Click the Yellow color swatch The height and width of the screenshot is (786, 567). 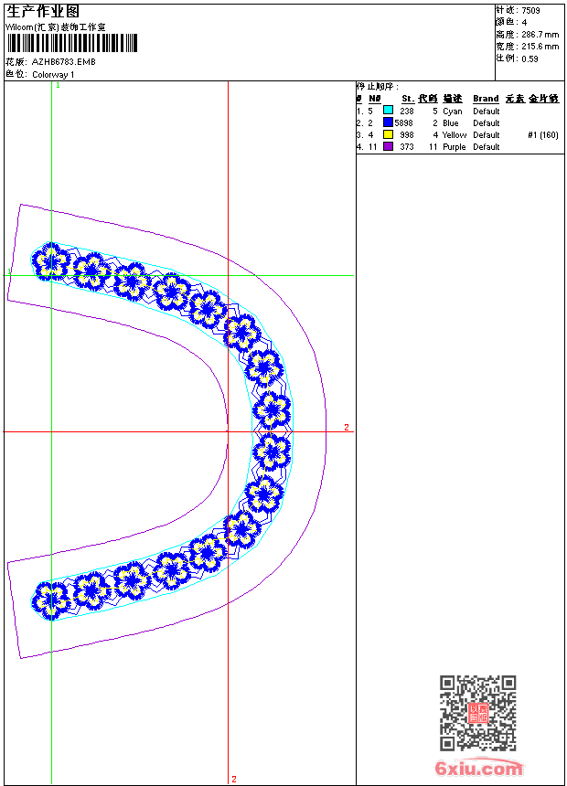[388, 134]
